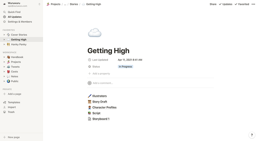Viewport: 258px width, 141px height.
Task: Click the Add a comment field
Action: (x=103, y=83)
